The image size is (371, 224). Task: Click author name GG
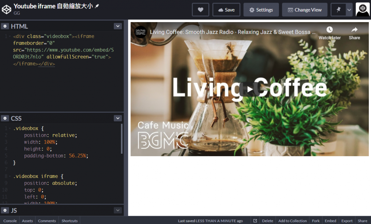click(17, 13)
